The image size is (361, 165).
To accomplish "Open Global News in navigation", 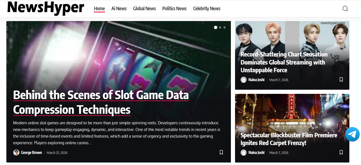I will (x=145, y=9).
